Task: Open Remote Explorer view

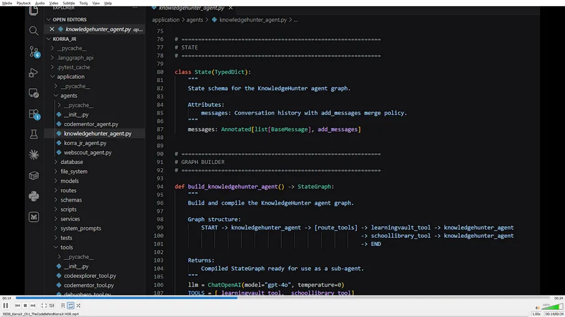Action: point(34,94)
